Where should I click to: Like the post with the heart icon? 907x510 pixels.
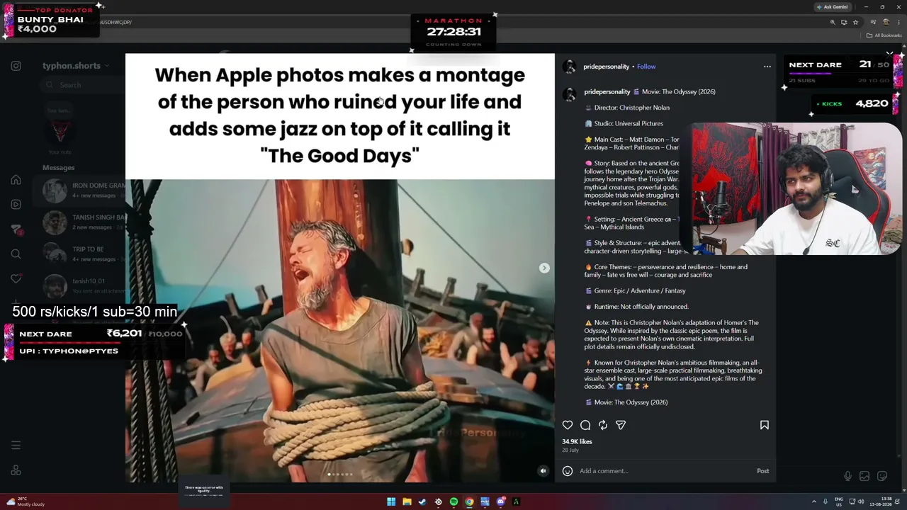click(x=568, y=425)
